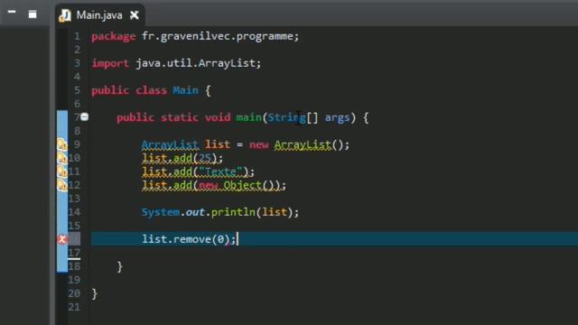Click the variable 'list' declared on line 9
The height and width of the screenshot is (325, 578).
[x=218, y=144]
